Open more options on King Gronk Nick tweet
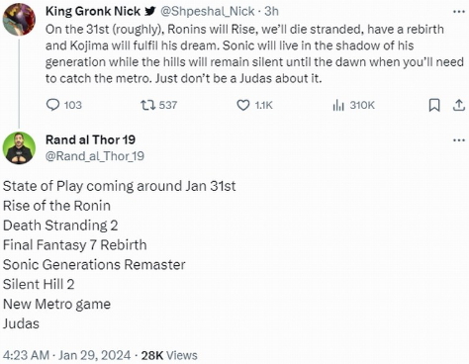Screen dimensions: 469x364 tap(459, 12)
